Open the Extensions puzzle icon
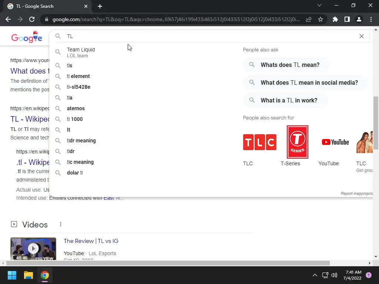Viewport: 379px width, 284px height. [335, 19]
